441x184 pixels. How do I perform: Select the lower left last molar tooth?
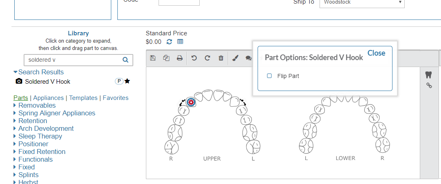point(306,145)
